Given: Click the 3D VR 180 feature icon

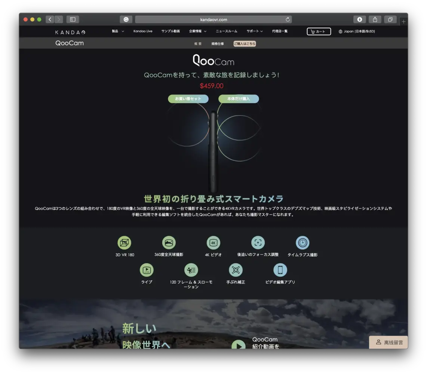Looking at the screenshot, I should (125, 243).
